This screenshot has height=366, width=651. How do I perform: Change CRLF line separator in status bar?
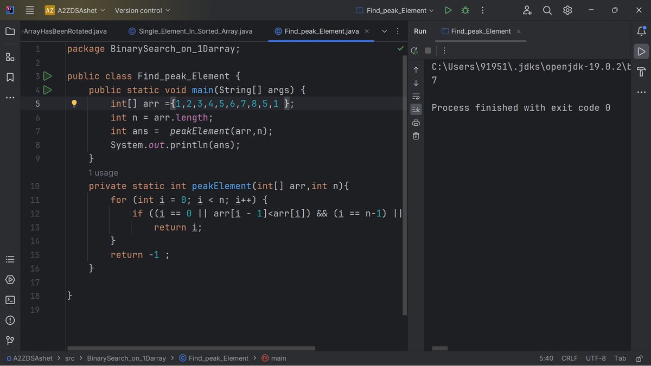point(570,358)
